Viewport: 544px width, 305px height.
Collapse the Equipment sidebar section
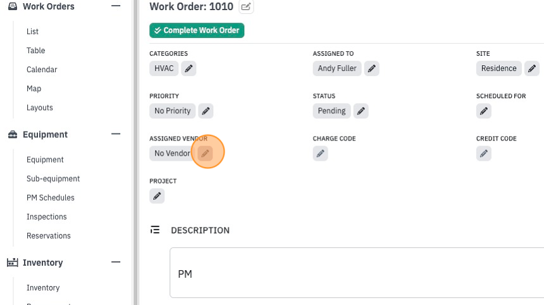[116, 134]
